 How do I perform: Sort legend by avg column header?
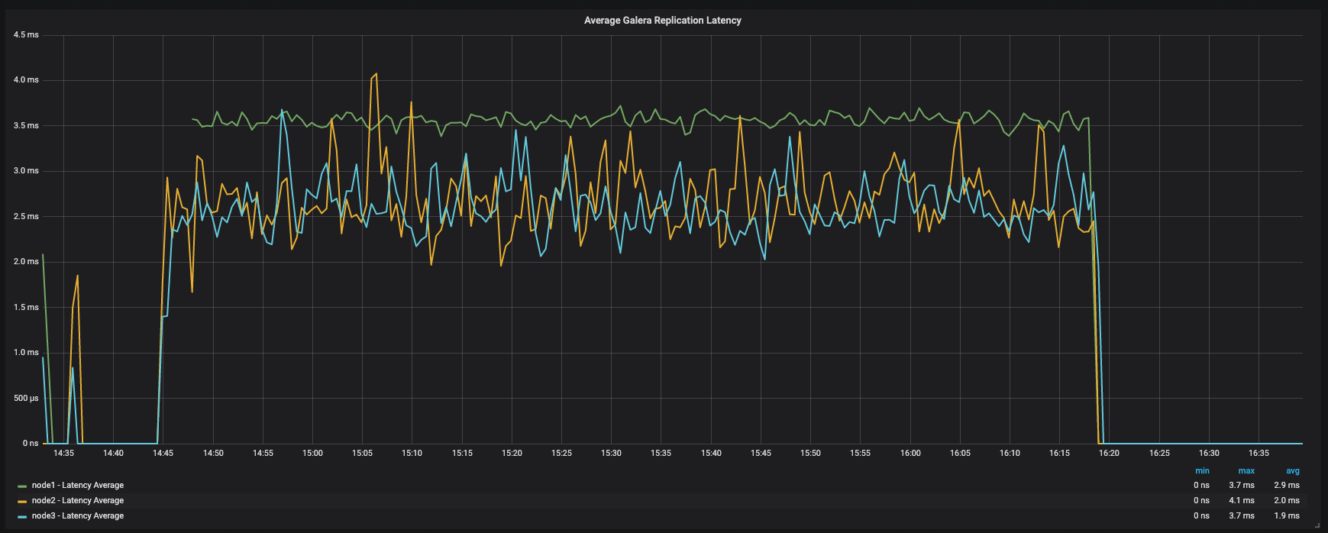(x=1292, y=471)
